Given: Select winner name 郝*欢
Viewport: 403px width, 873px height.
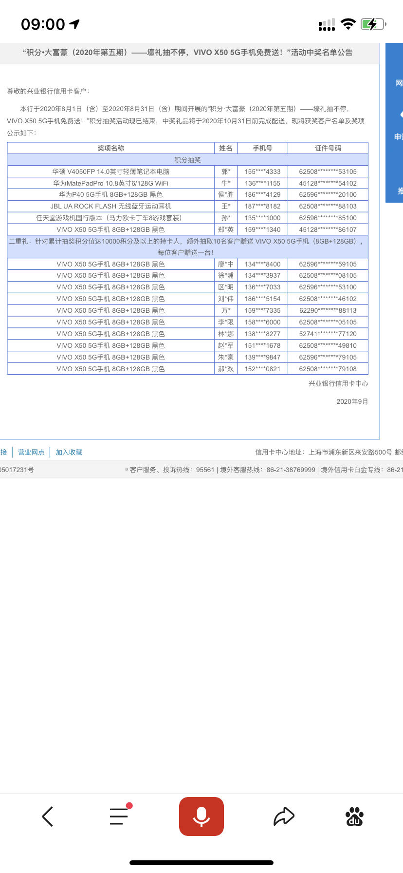Looking at the screenshot, I should pyautogui.click(x=226, y=369).
